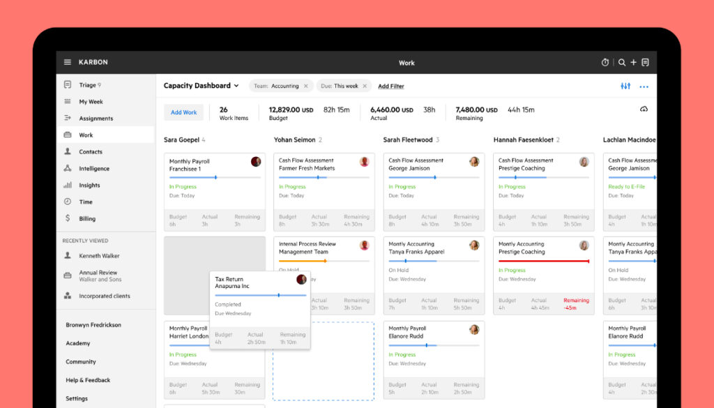Click the Assignments sidebar icon
This screenshot has height=408, width=714.
68,118
